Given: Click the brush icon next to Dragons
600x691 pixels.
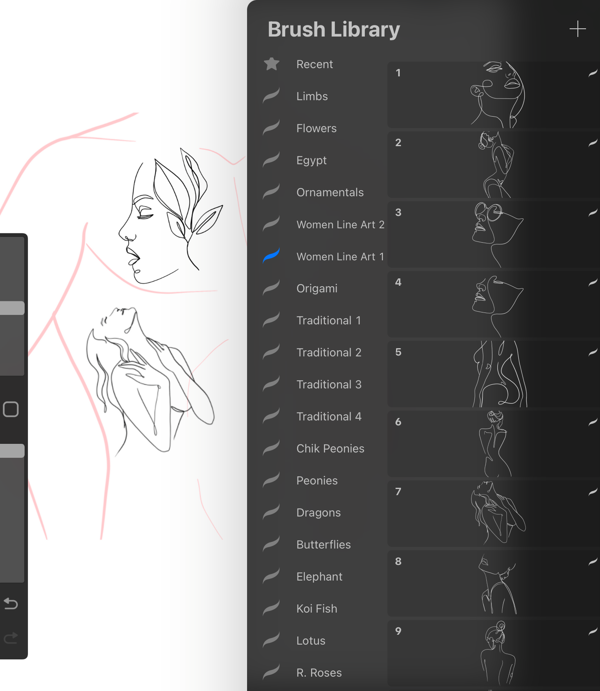Looking at the screenshot, I should [272, 512].
